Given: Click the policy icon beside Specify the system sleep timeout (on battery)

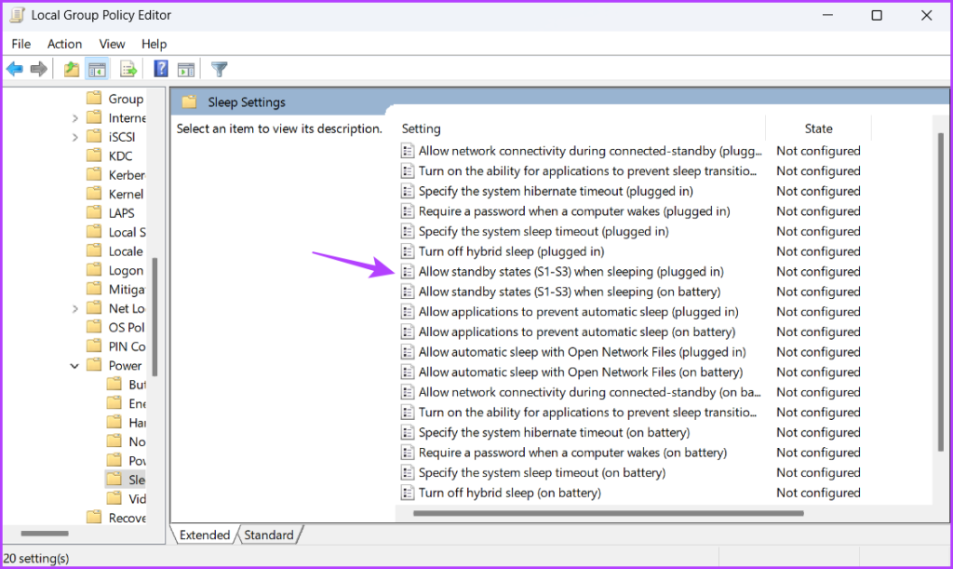Looking at the screenshot, I should [x=408, y=473].
